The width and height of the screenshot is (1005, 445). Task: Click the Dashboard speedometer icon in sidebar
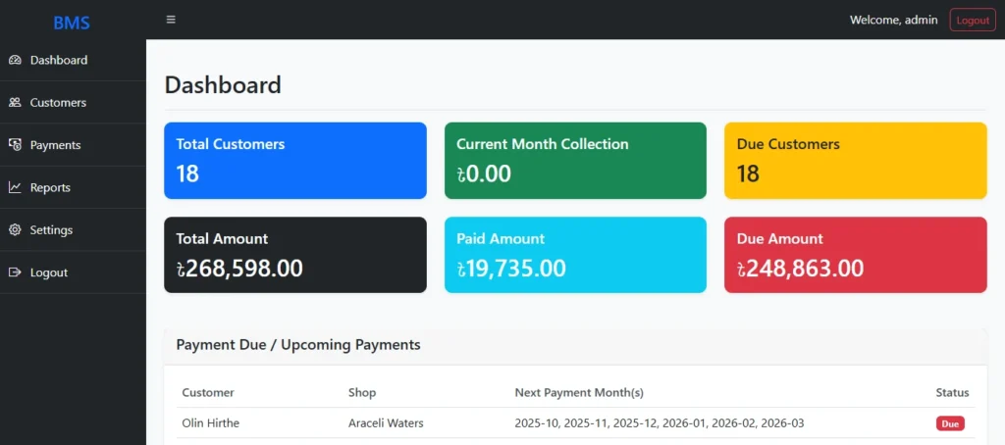tap(15, 60)
